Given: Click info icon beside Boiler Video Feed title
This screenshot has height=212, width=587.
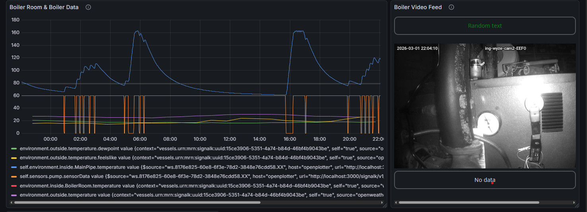Looking at the screenshot, I should point(451,7).
